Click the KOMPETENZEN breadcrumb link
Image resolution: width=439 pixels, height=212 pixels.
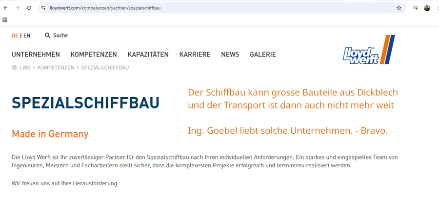(x=56, y=68)
